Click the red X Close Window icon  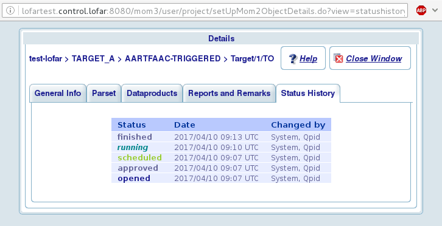point(338,58)
